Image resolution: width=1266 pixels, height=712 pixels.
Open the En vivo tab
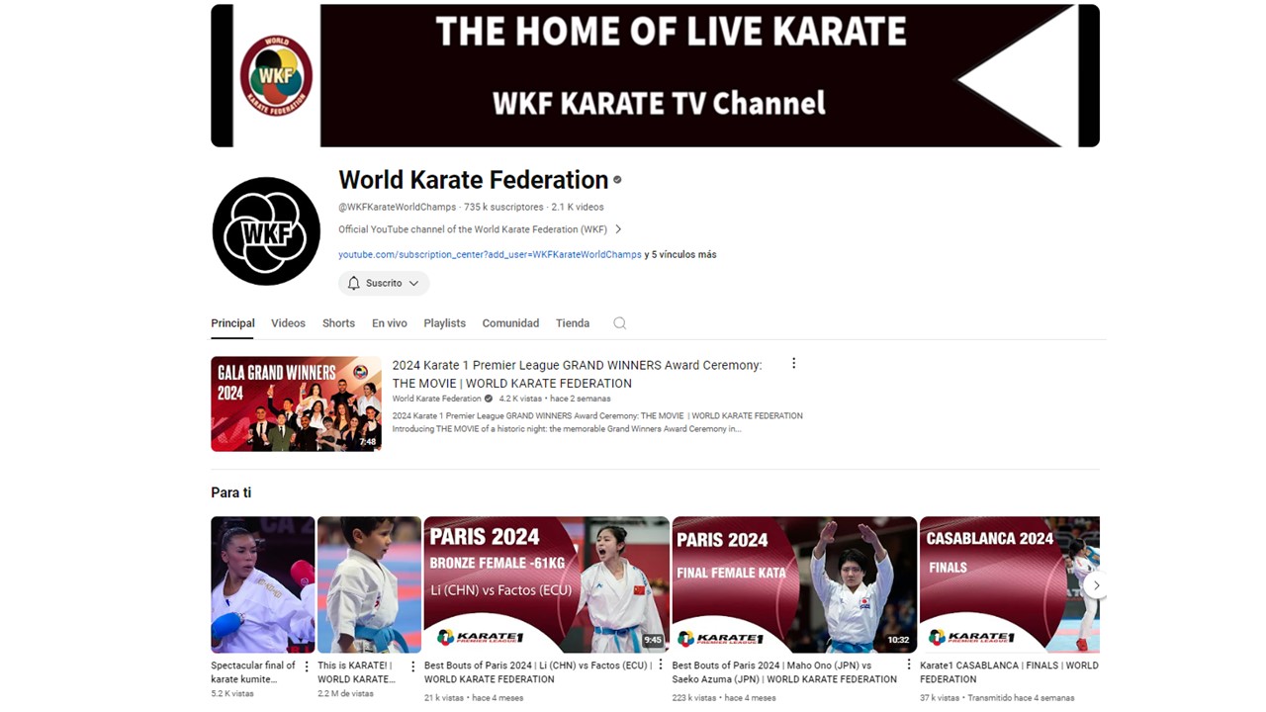click(x=390, y=323)
